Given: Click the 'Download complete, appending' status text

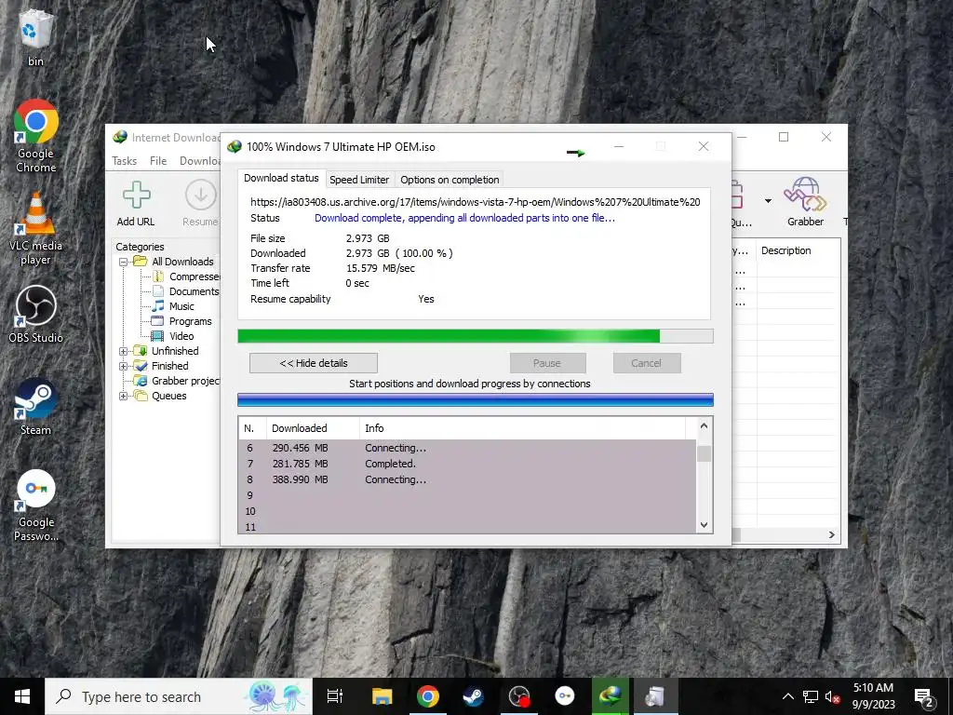Looking at the screenshot, I should pyautogui.click(x=465, y=218).
